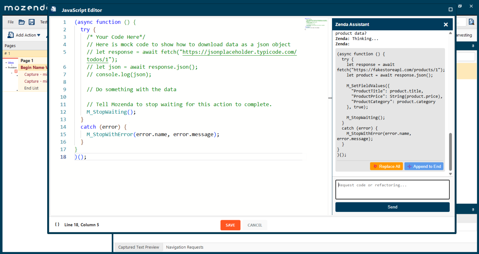Click the upper pin icon on right panel
This screenshot has height=254, width=479.
(473, 46)
